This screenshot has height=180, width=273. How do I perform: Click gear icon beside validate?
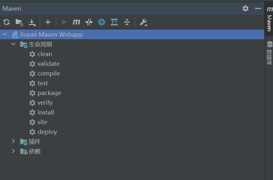click(x=32, y=64)
